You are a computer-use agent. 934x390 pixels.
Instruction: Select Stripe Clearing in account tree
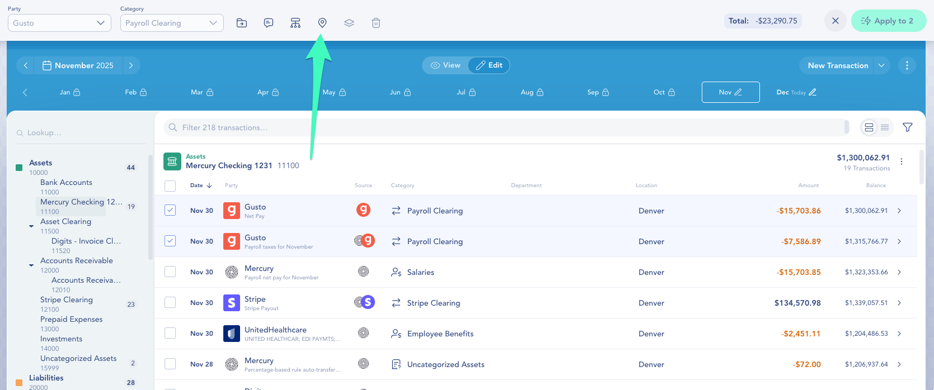[67, 300]
